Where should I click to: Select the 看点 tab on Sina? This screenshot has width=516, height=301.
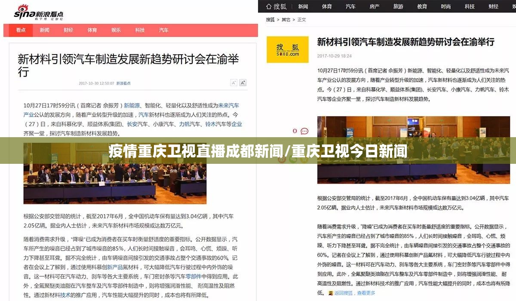(x=21, y=30)
